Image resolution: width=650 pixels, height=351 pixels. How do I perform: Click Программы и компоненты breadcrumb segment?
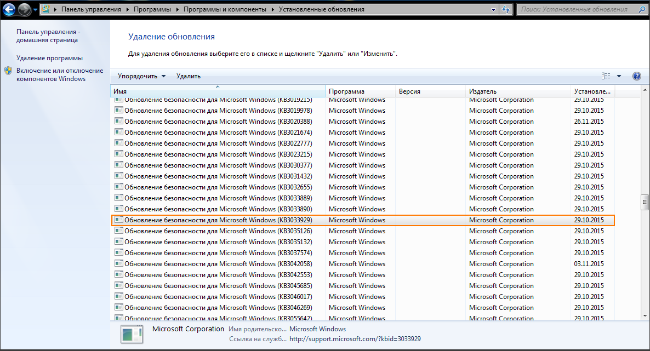(x=225, y=9)
